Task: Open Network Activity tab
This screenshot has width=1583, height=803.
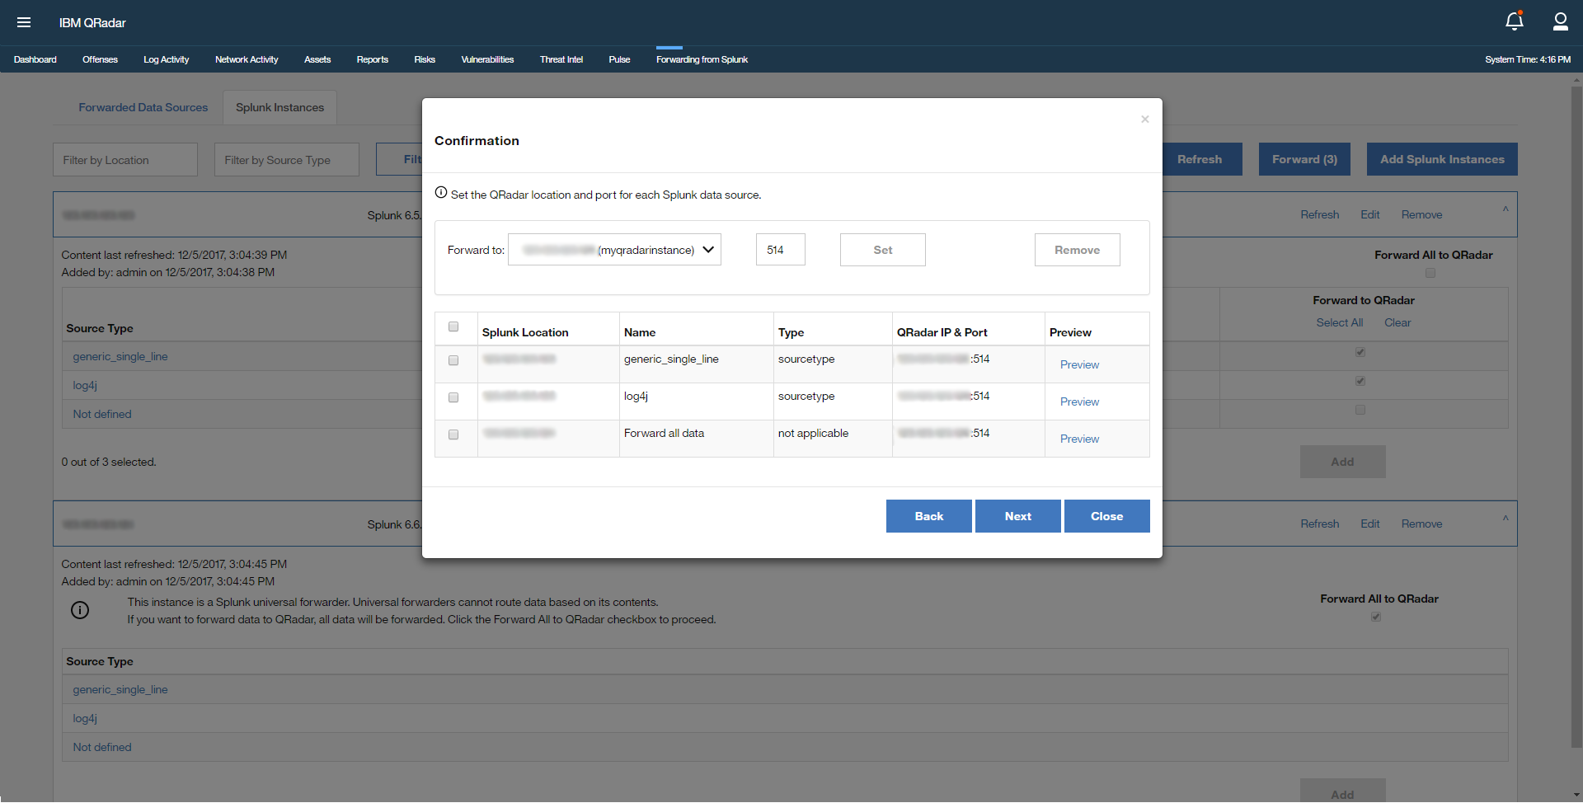Action: [247, 59]
